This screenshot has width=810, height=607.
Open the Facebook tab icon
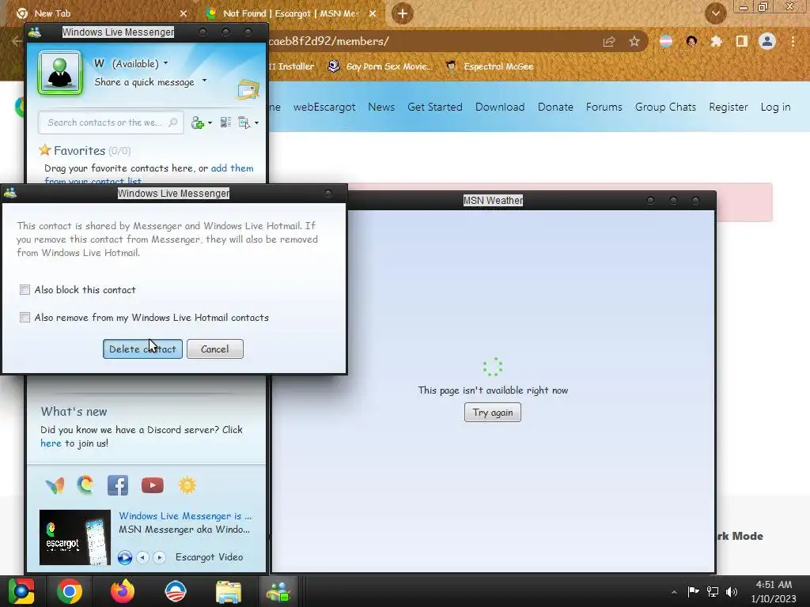click(118, 485)
